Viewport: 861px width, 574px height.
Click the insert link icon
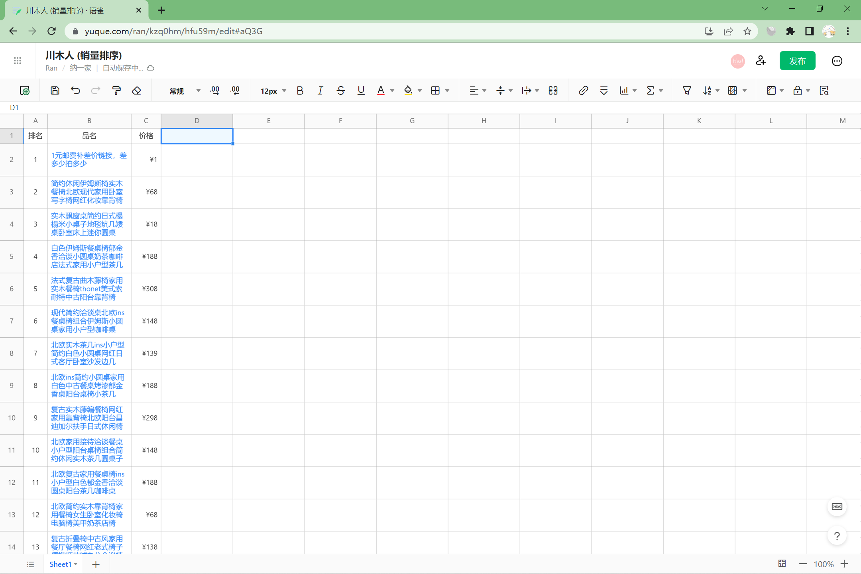pos(583,90)
